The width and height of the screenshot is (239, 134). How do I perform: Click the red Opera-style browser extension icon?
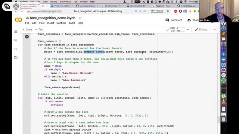click(x=180, y=11)
